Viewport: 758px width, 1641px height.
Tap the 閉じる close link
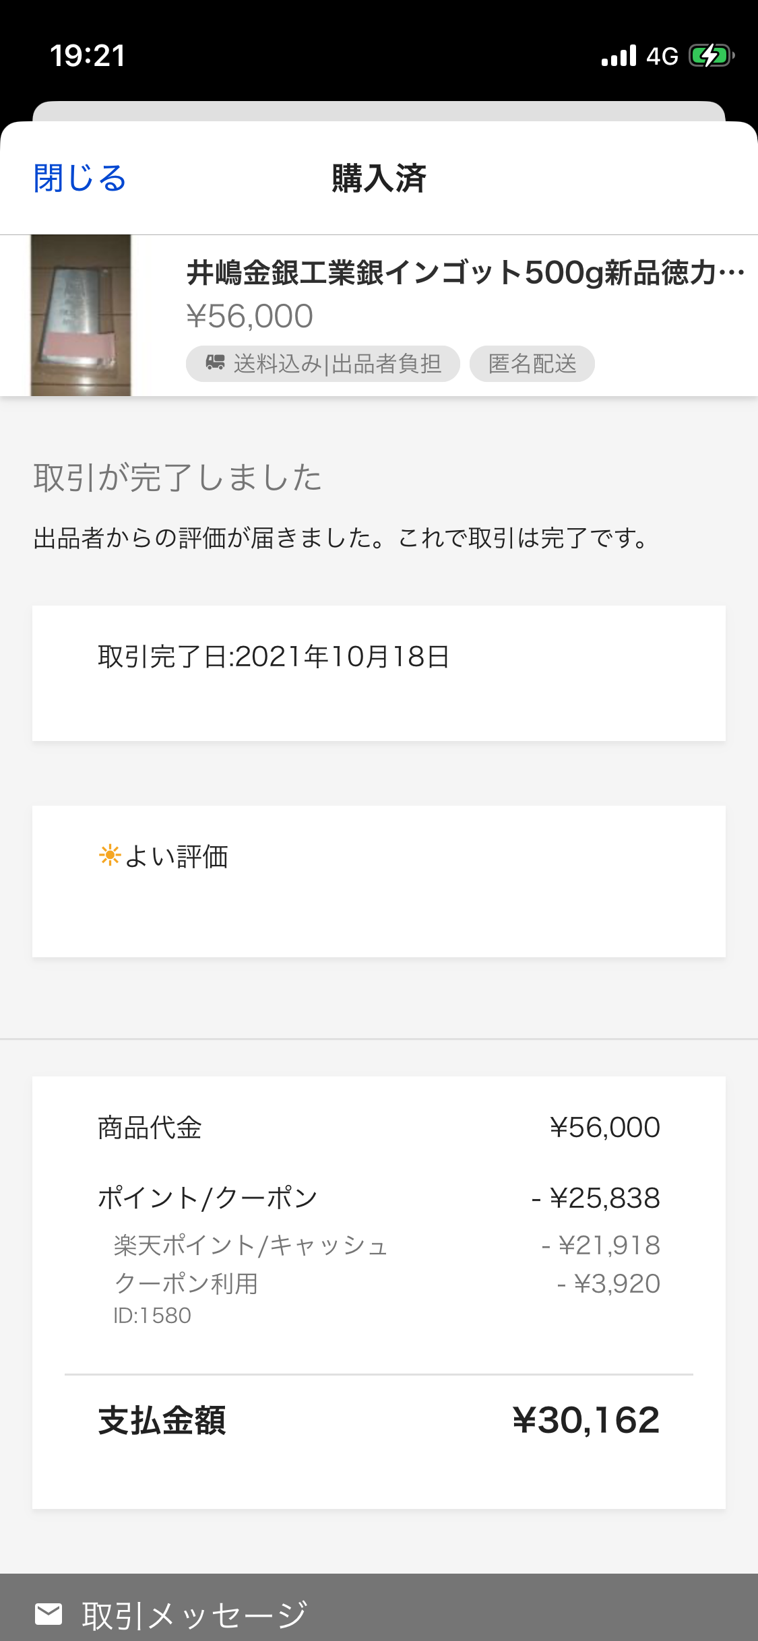pos(80,179)
